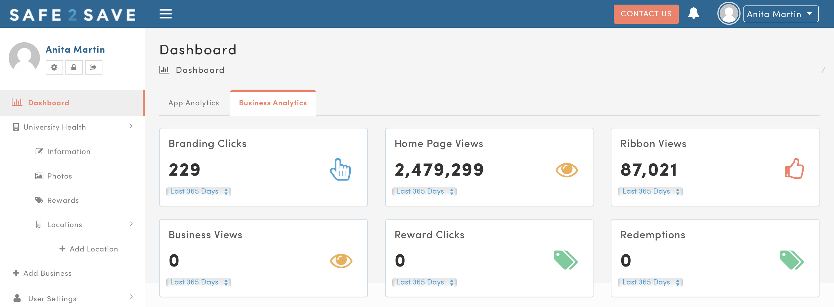
Task: Click the Business Views eye icon
Action: pyautogui.click(x=341, y=261)
